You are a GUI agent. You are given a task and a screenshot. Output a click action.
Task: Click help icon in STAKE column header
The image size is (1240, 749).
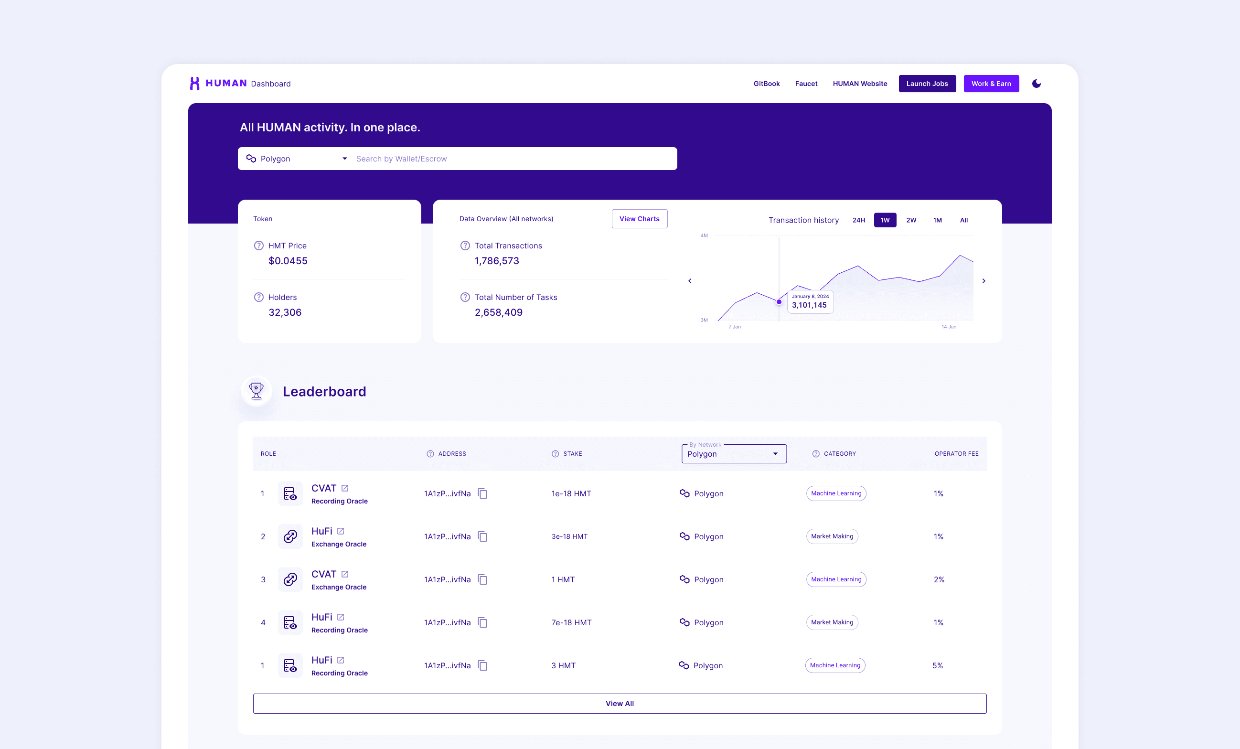pos(555,453)
